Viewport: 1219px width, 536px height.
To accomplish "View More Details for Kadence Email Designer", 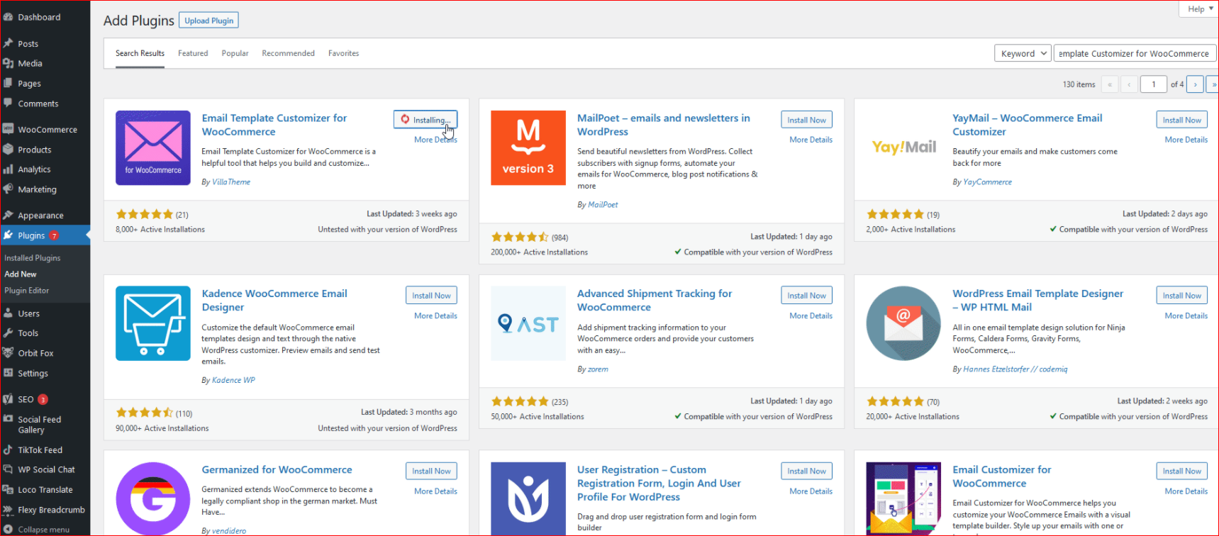I will pos(435,316).
